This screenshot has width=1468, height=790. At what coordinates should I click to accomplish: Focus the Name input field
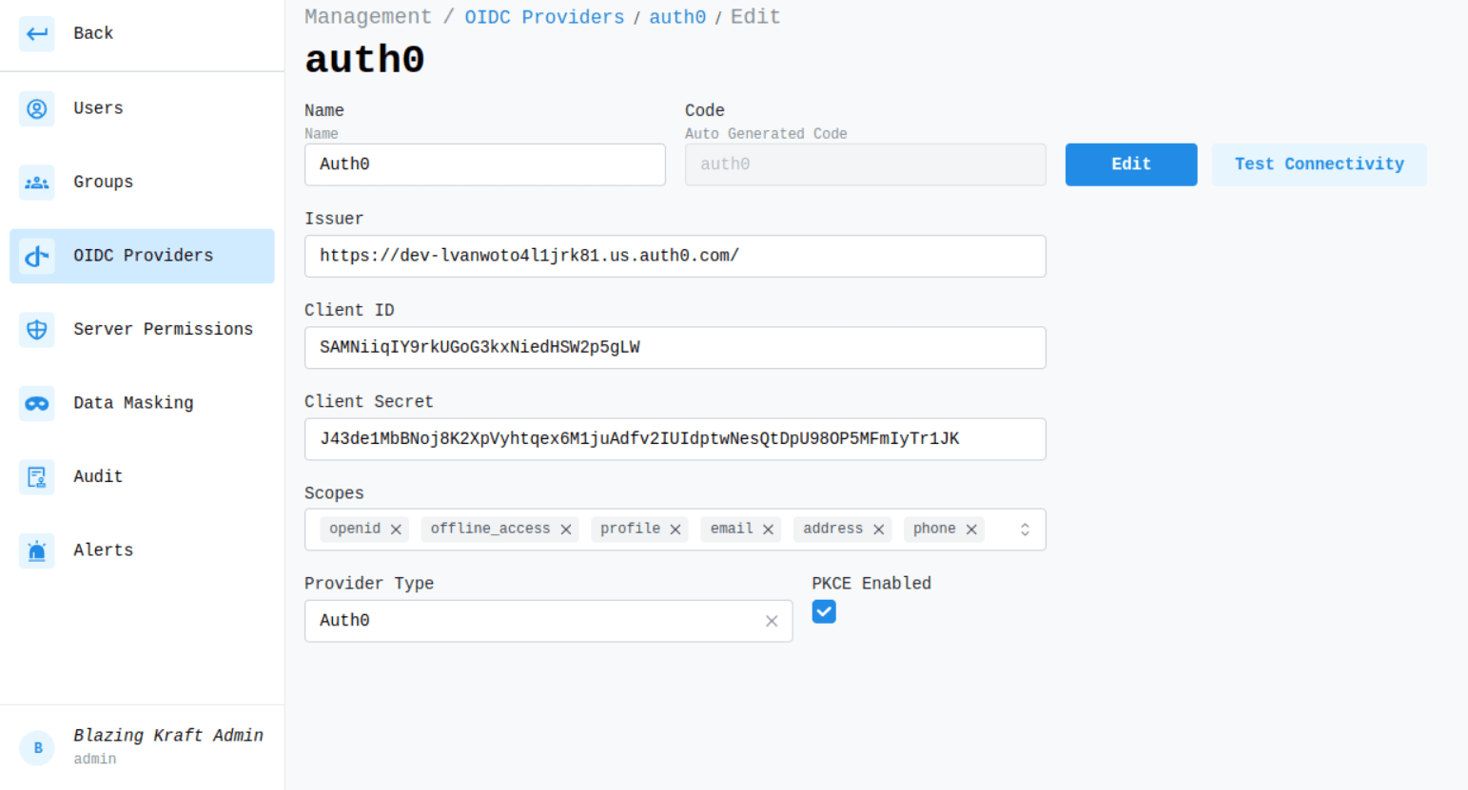tap(484, 164)
